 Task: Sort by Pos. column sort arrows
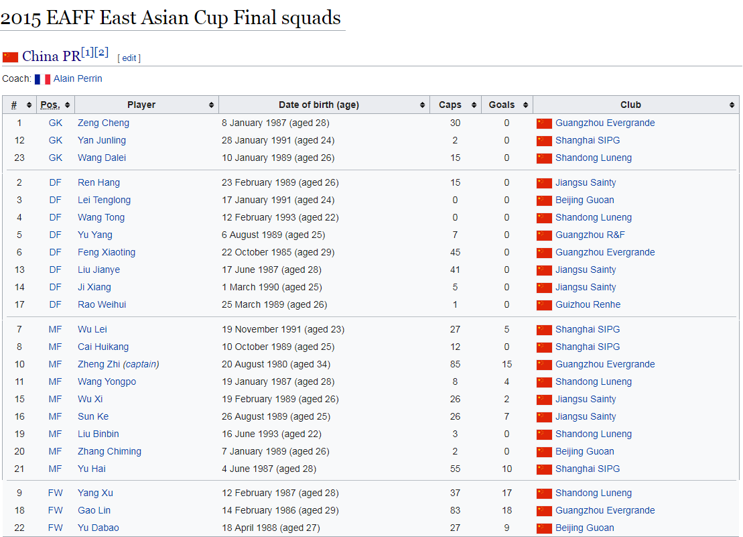coord(67,105)
